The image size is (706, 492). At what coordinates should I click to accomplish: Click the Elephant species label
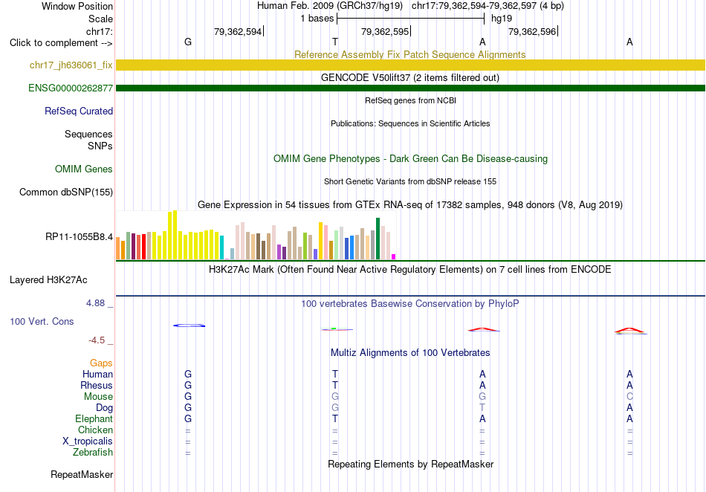(94, 418)
